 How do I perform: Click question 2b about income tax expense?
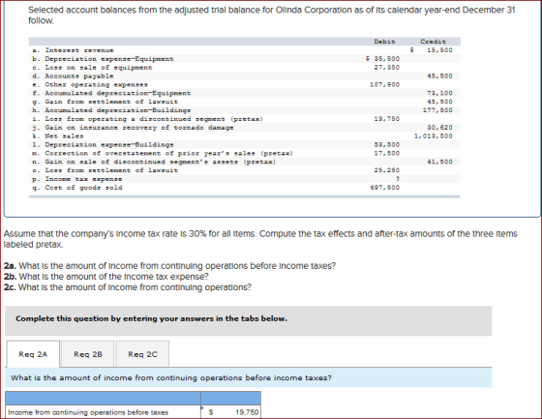pyautogui.click(x=106, y=277)
